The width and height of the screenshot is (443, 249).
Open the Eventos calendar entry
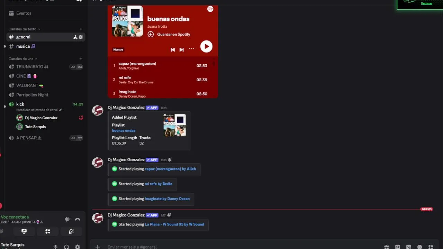coord(24,13)
